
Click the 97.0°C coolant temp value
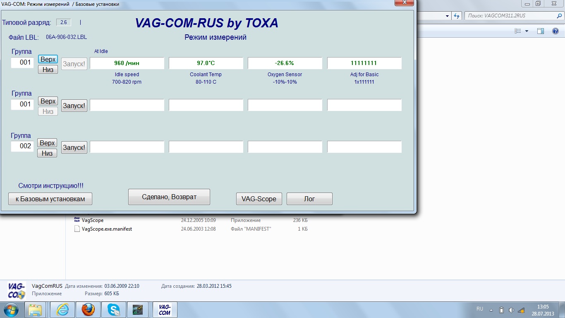pos(206,63)
